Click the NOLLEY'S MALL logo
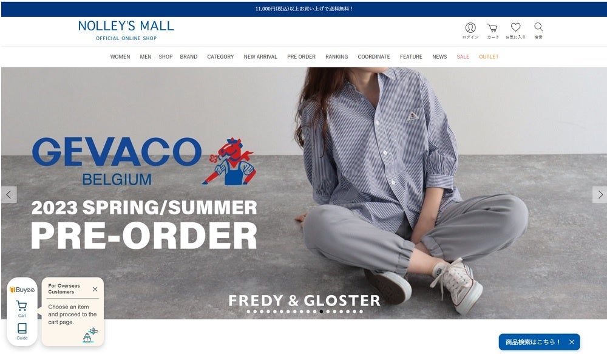Image resolution: width=607 pixels, height=354 pixels. [126, 30]
